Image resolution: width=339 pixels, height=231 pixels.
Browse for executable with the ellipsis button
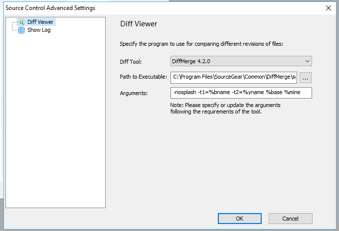point(305,78)
